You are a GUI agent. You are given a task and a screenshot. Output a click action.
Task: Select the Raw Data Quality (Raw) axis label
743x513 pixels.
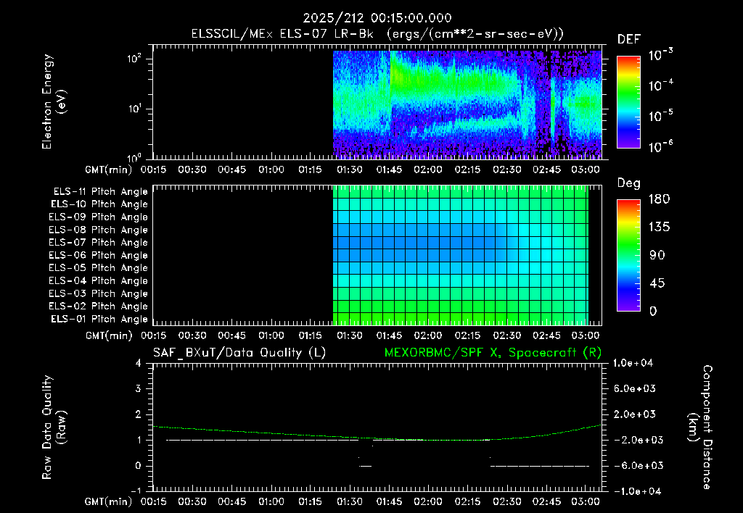(x=54, y=427)
